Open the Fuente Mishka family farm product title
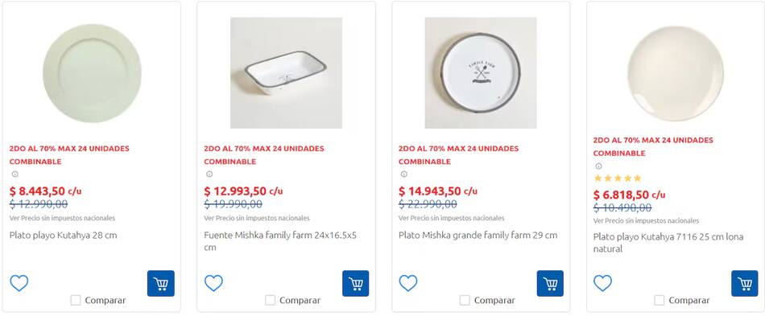Viewport: 765px width, 316px height. pyautogui.click(x=280, y=241)
